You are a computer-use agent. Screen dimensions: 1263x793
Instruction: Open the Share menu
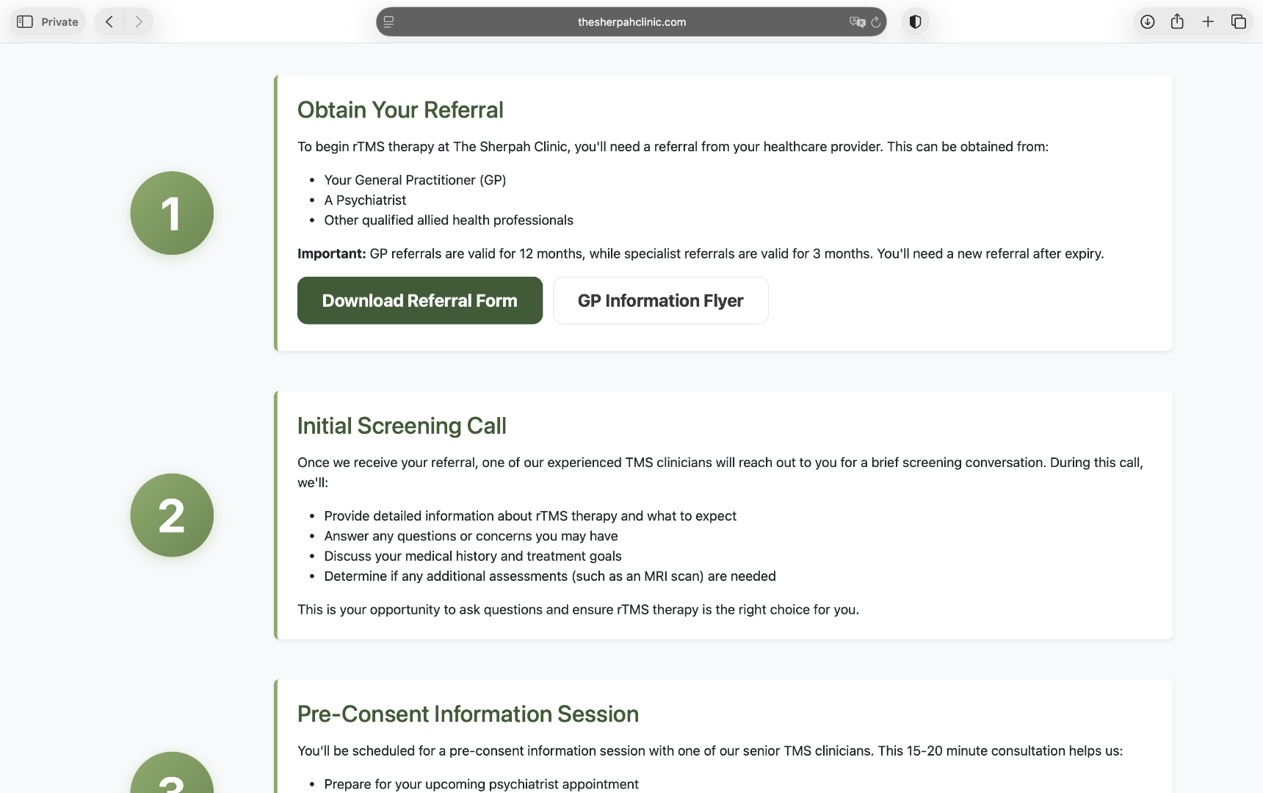tap(1177, 22)
